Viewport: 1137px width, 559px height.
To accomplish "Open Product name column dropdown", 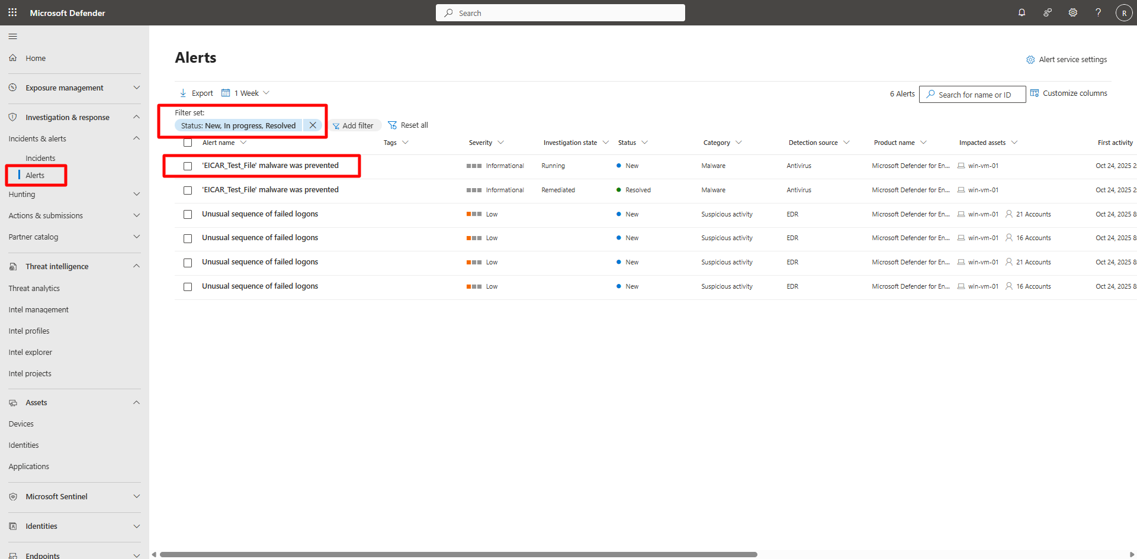I will 924,143.
